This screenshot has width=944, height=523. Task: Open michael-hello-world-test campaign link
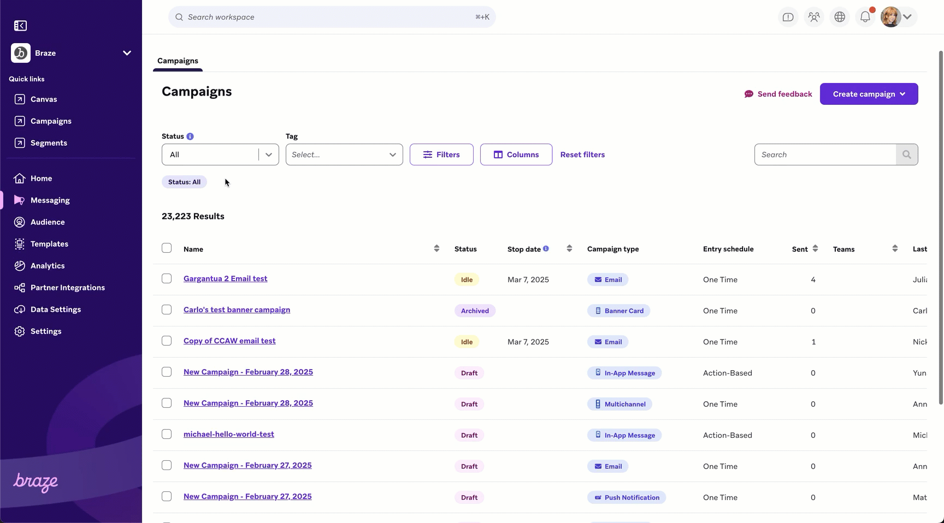229,434
